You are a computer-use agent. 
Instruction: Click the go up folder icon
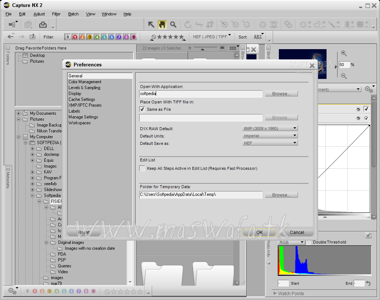click(x=33, y=37)
